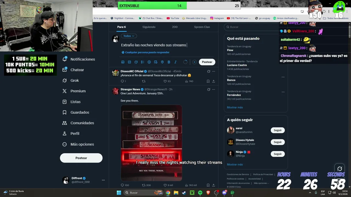Open emoji picker in composer
Image resolution: width=351 pixels, height=197 pixels.
(x=149, y=62)
